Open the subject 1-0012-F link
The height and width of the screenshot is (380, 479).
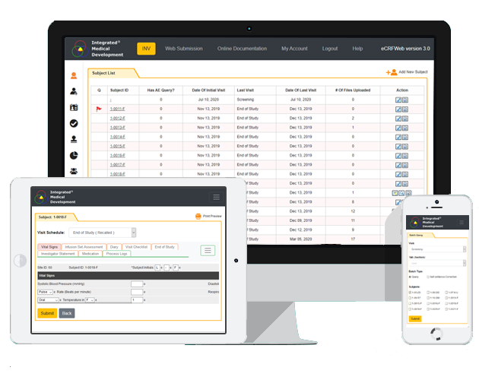click(x=117, y=119)
